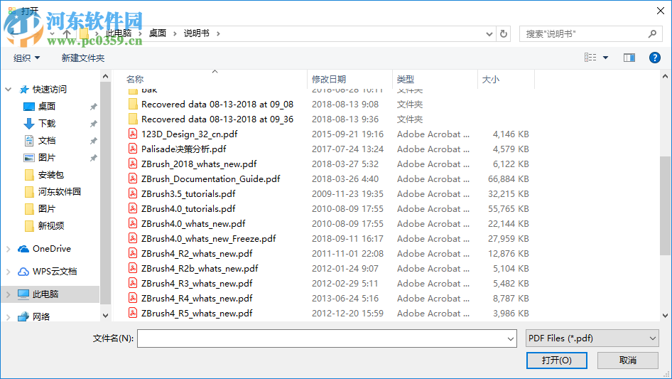Select ZBrush4.0_whats_new_Freeze.pdf
This screenshot has width=672, height=379.
[209, 239]
